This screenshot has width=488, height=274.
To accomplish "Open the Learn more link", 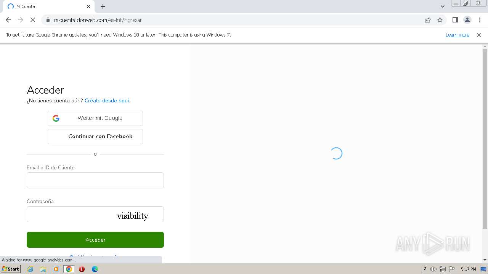I will point(457,35).
